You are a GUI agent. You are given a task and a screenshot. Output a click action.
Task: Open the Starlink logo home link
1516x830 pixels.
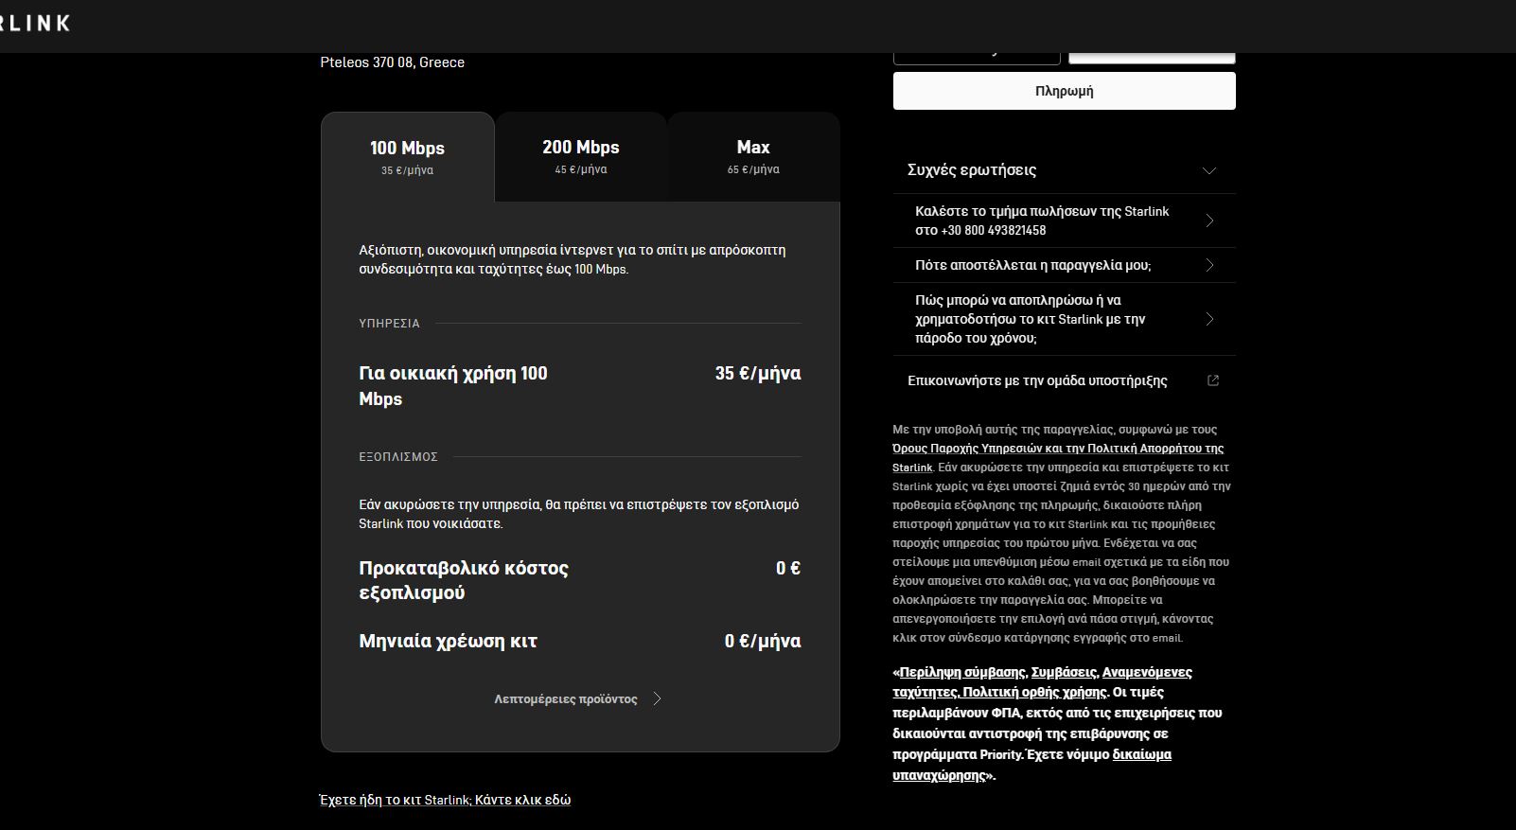pos(34,23)
